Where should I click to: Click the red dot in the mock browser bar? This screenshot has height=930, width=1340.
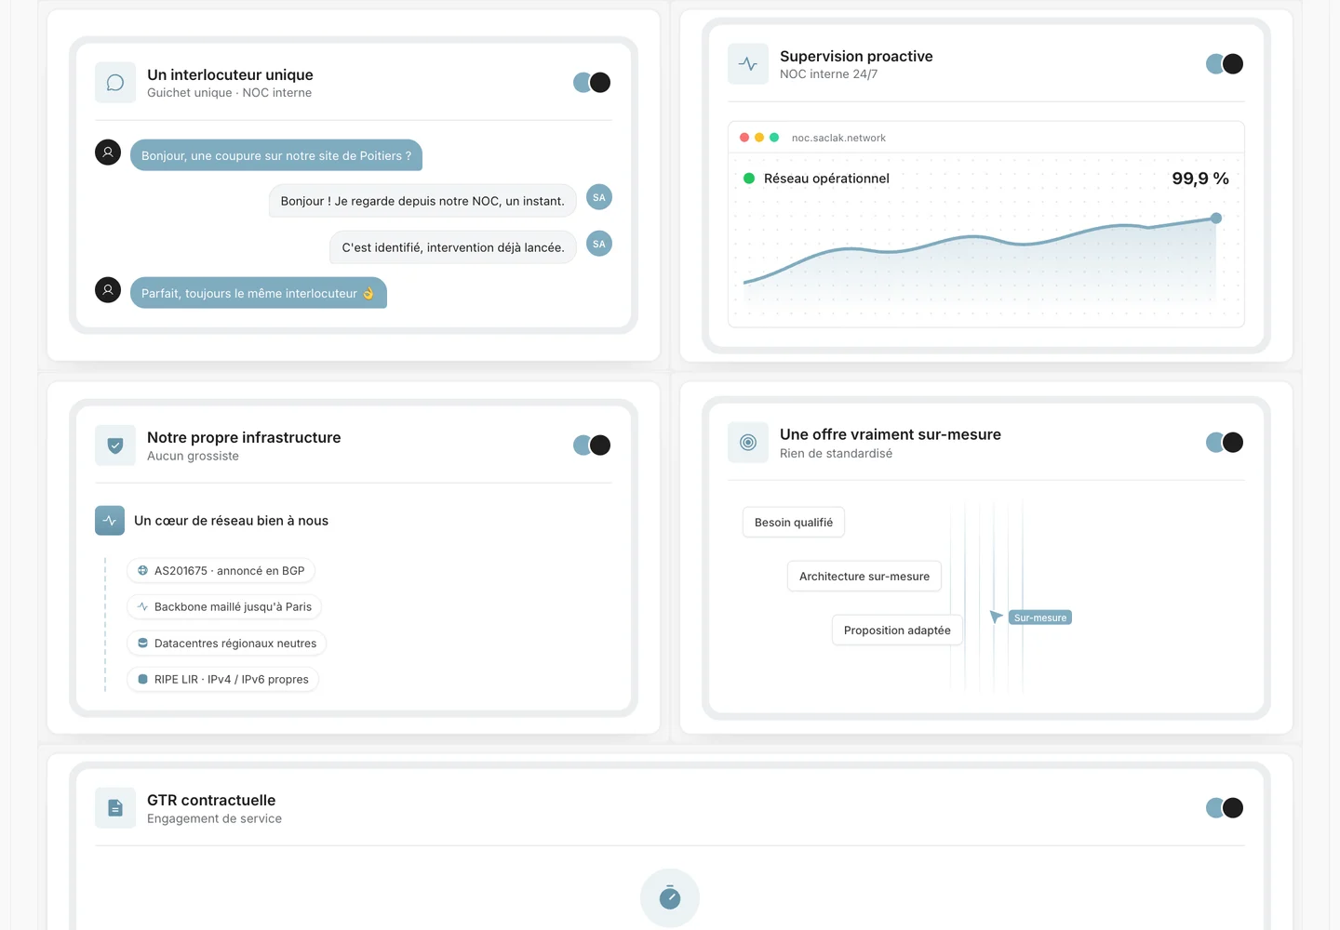[744, 138]
